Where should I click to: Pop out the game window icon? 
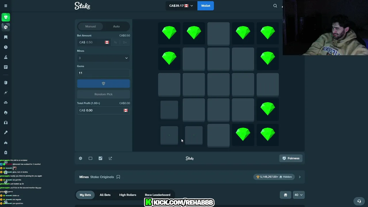click(110, 158)
